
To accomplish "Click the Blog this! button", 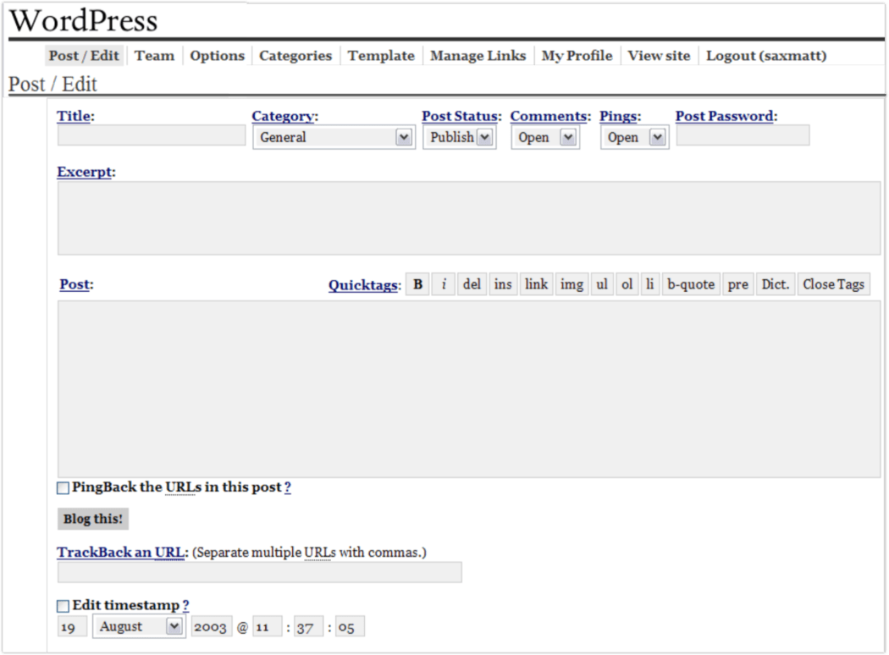I will (93, 519).
